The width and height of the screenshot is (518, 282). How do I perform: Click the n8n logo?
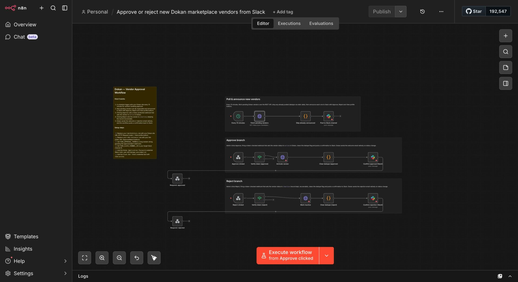pos(16,8)
